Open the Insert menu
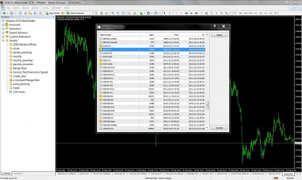Image resolution: width=302 pixels, height=180 pixels. coord(25,8)
